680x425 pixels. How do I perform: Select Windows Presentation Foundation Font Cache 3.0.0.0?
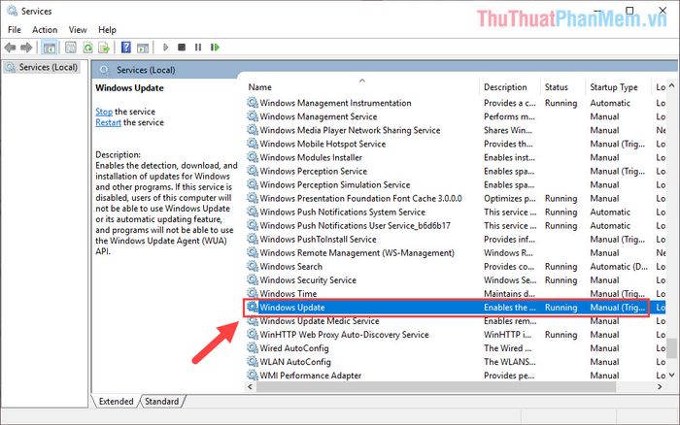point(454,198)
